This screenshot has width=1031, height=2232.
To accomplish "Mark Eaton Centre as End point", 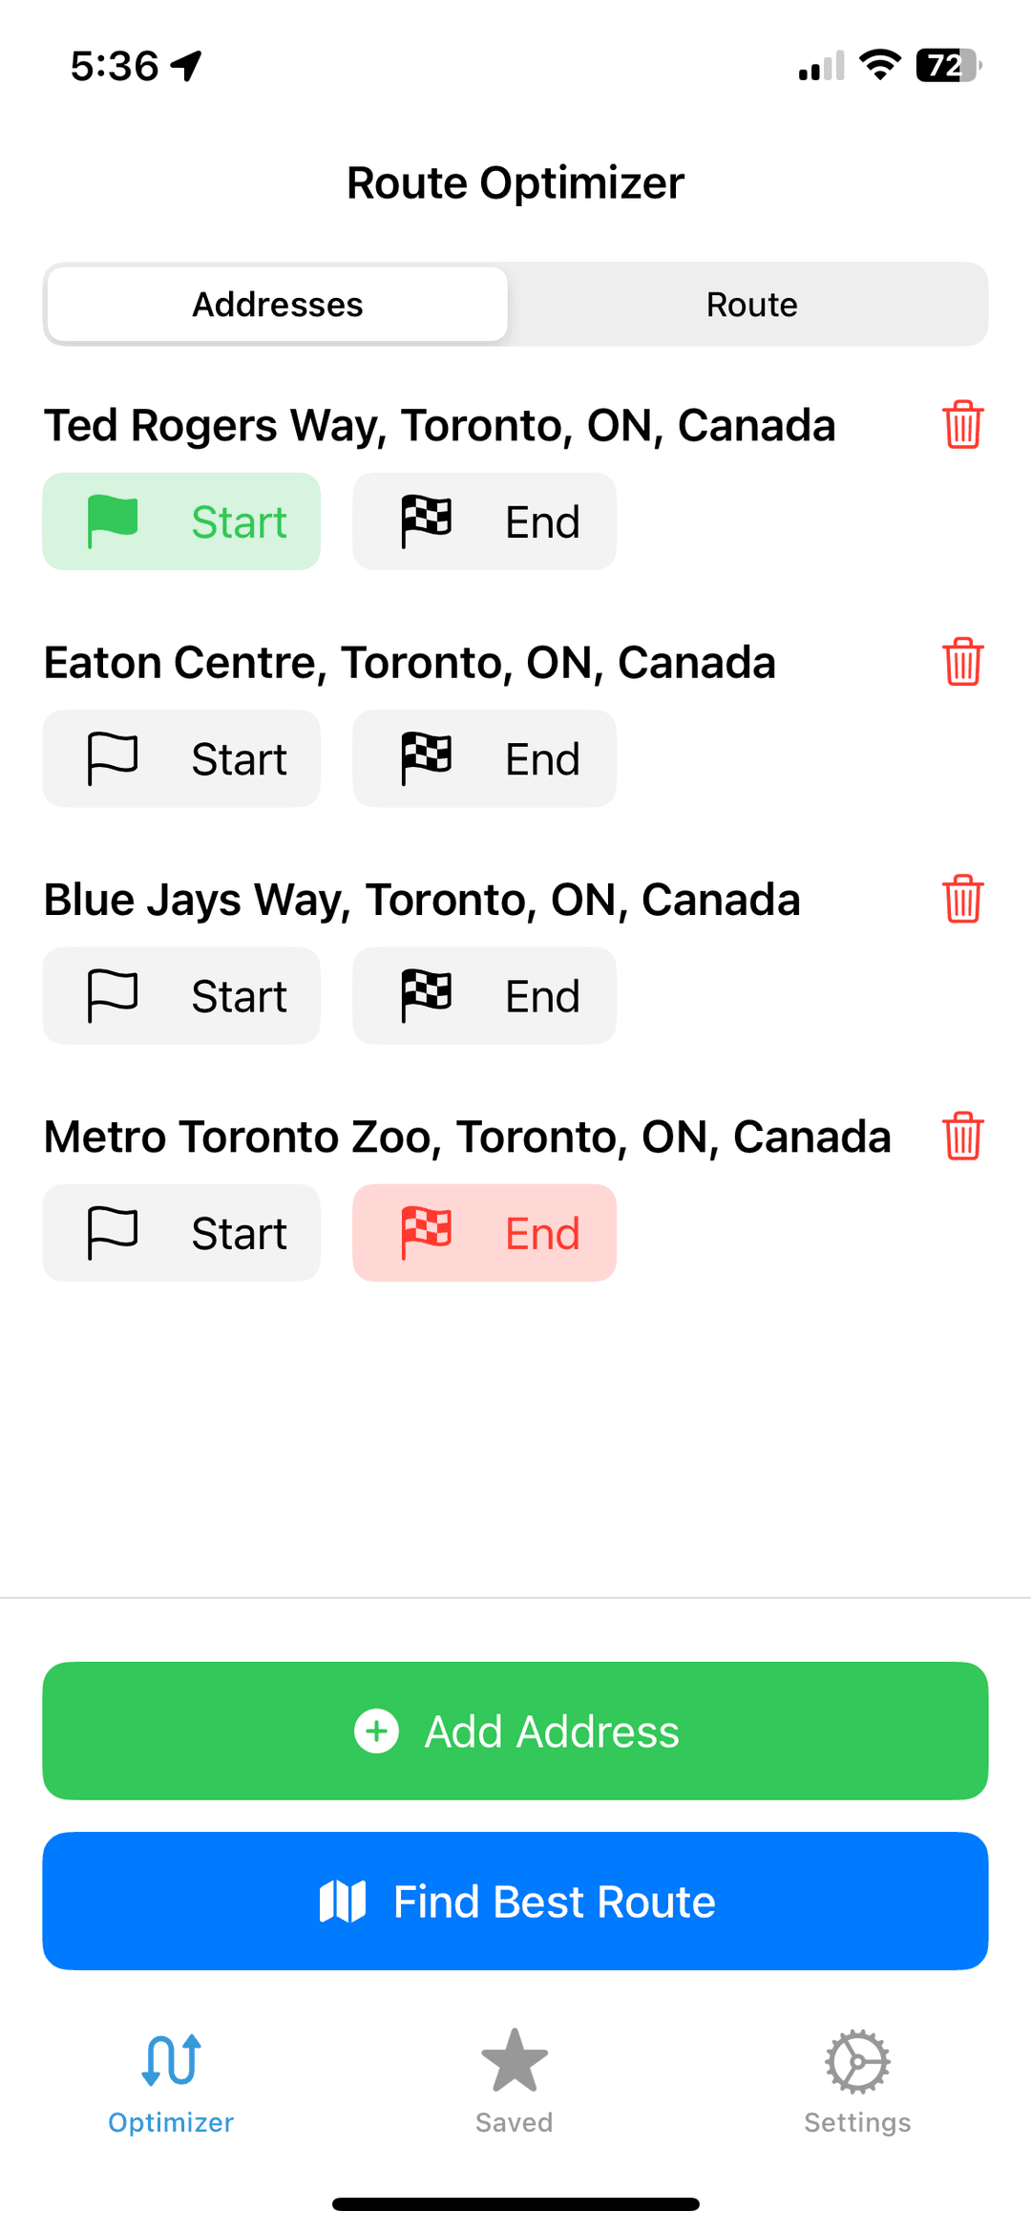I will [x=484, y=758].
